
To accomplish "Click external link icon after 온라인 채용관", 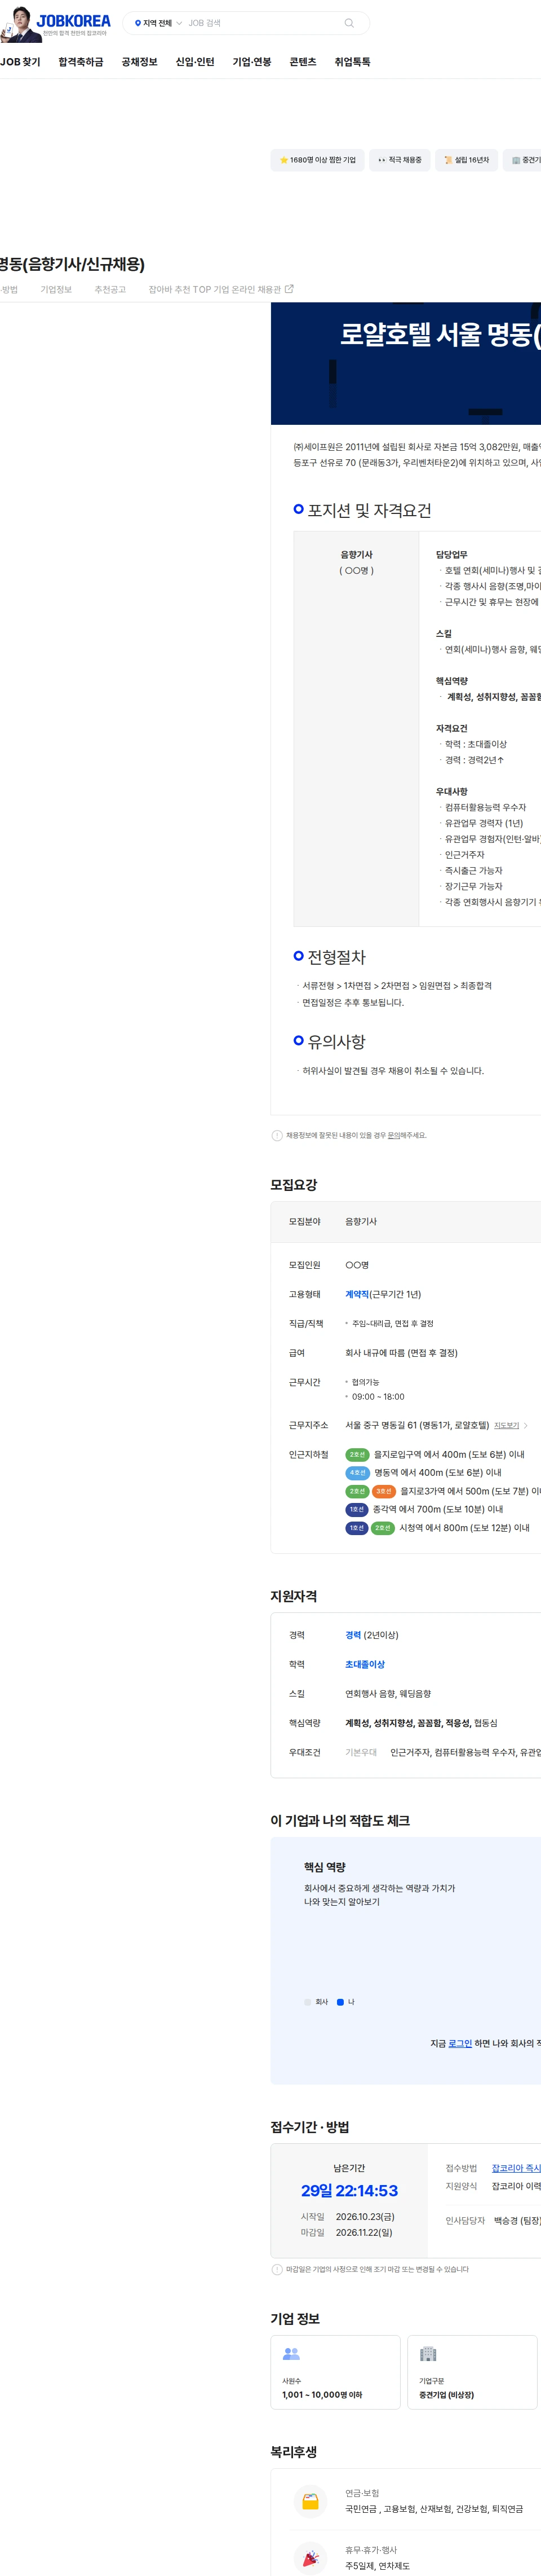I will pyautogui.click(x=290, y=289).
